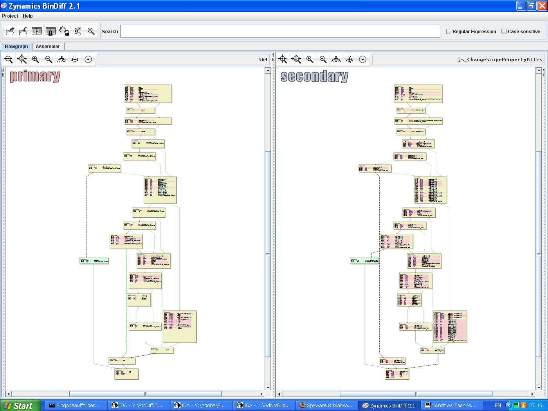Image resolution: width=548 pixels, height=411 pixels.
Task: Switch to the Assembler tab
Action: (x=48, y=46)
